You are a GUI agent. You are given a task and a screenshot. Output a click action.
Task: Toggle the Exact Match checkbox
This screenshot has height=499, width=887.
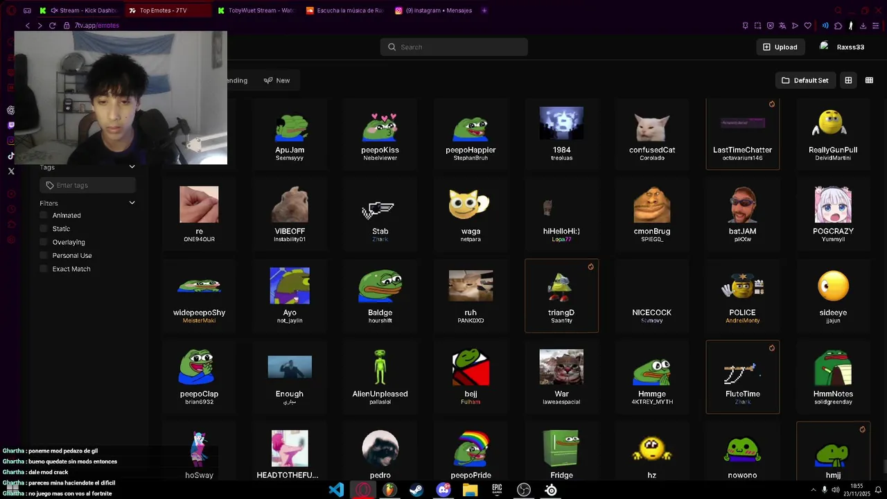pyautogui.click(x=44, y=269)
